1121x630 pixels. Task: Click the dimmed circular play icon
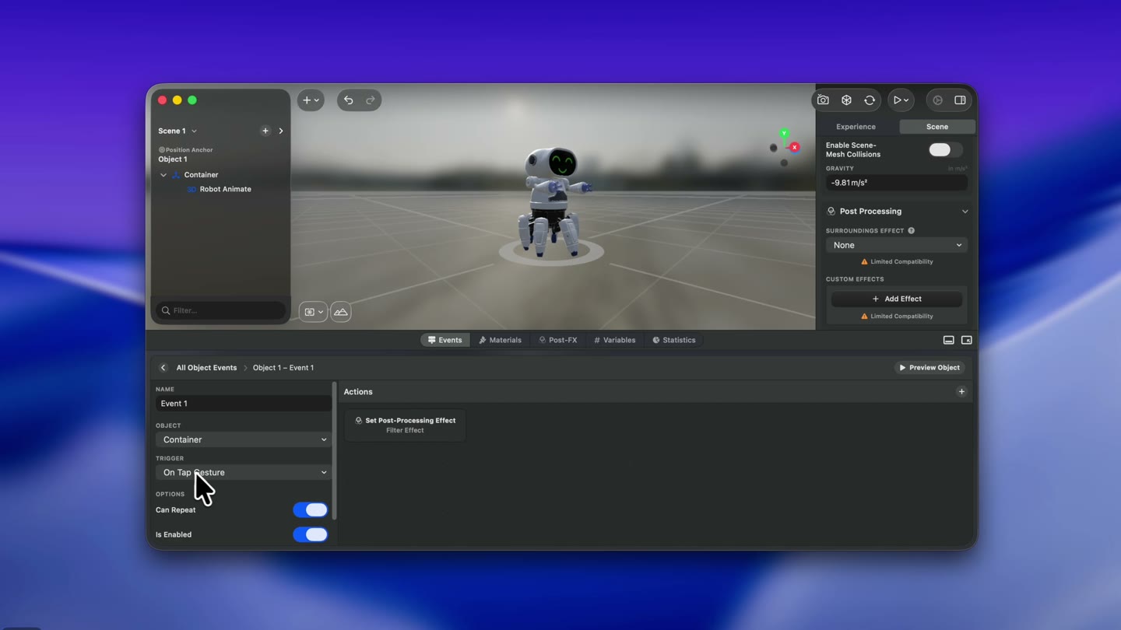point(937,100)
